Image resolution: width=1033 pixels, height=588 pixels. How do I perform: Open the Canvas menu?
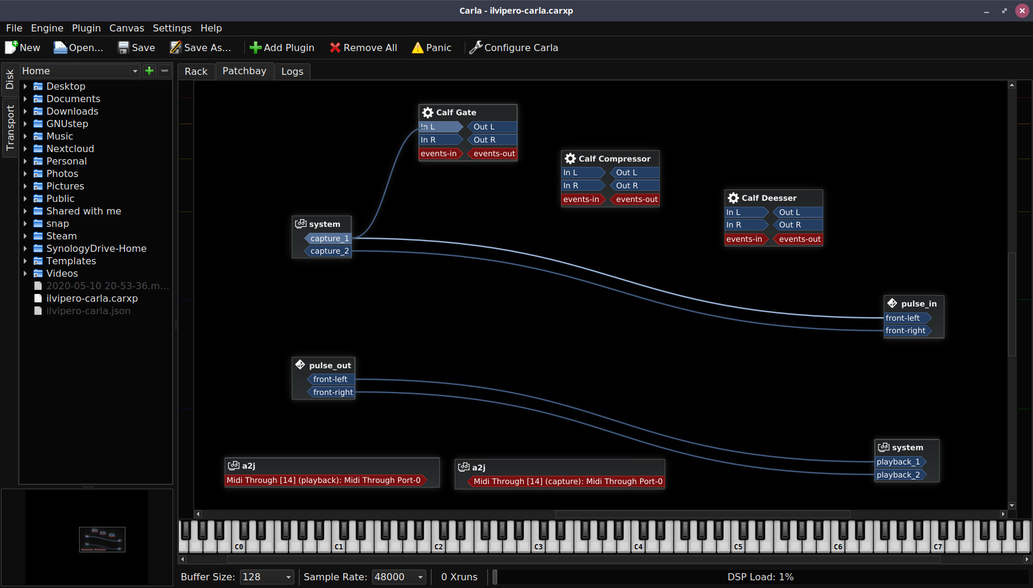[126, 28]
